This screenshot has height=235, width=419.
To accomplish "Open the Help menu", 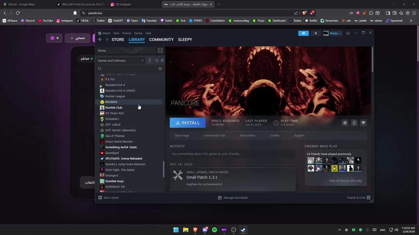I will (x=148, y=33).
